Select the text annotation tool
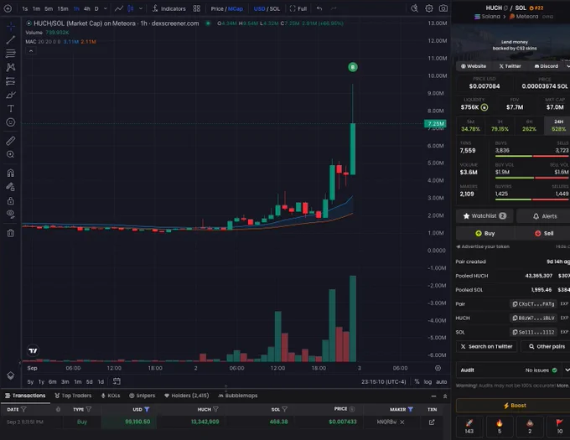570x440 pixels. 11,109
